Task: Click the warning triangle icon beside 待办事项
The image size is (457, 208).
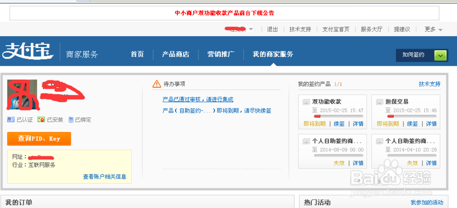Action: (x=156, y=84)
